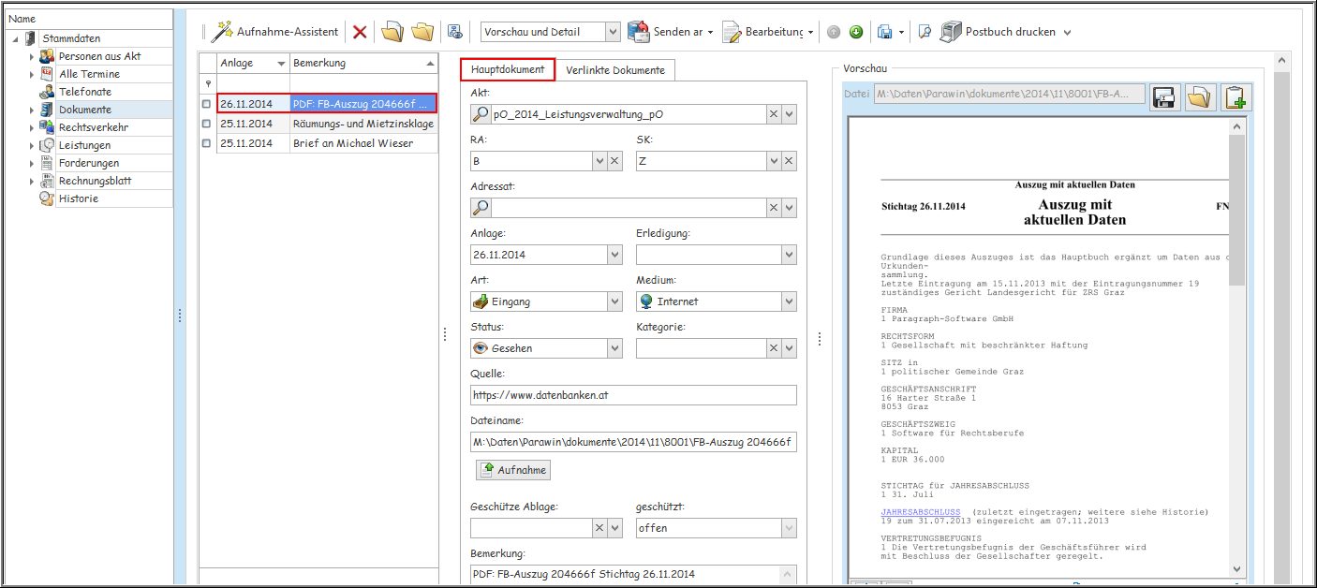Check the box for FB-Auszug 204666f row
Viewport: 1317px width, 588px height.
(x=206, y=104)
